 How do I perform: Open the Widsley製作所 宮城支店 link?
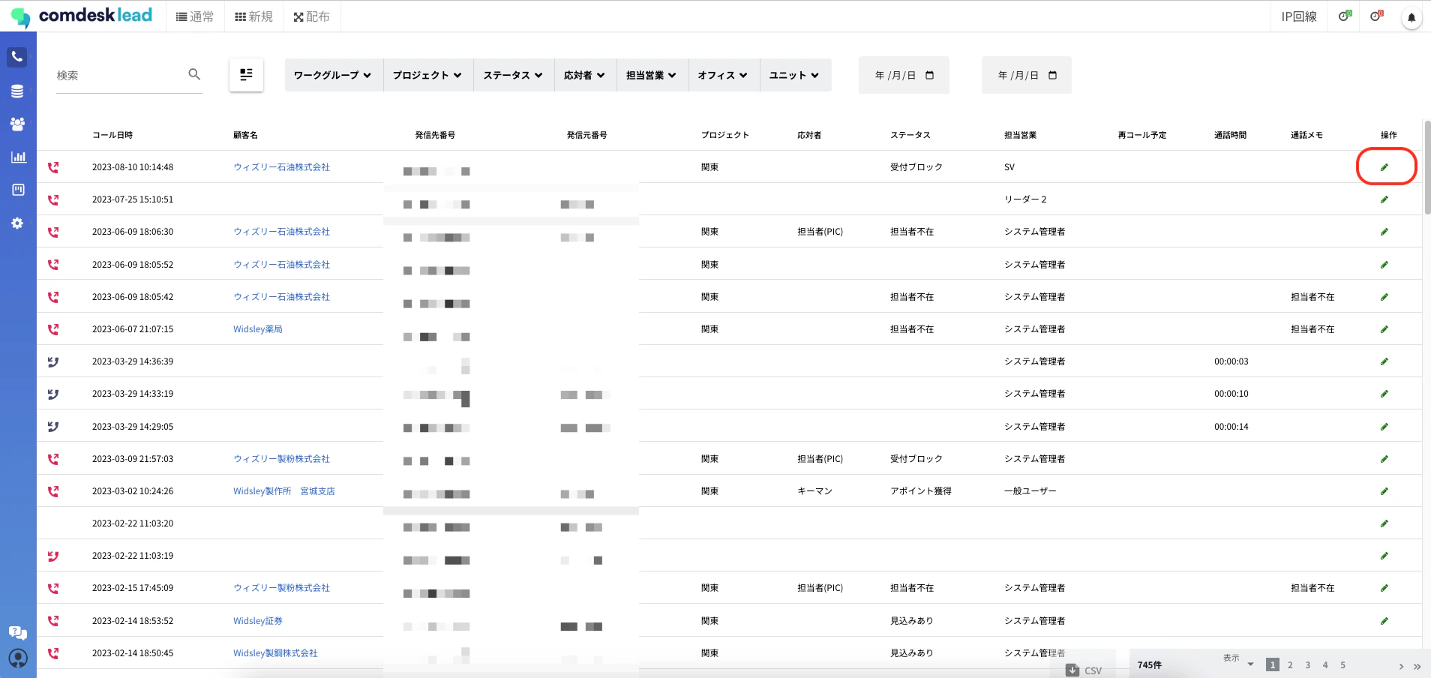284,491
